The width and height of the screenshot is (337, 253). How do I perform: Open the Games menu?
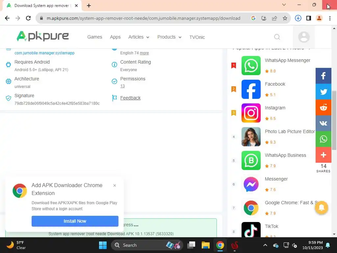click(94, 37)
